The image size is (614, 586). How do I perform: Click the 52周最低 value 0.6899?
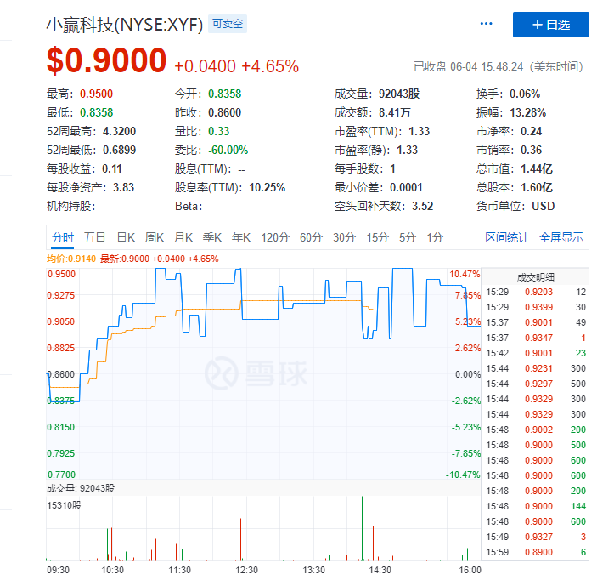pyautogui.click(x=120, y=151)
